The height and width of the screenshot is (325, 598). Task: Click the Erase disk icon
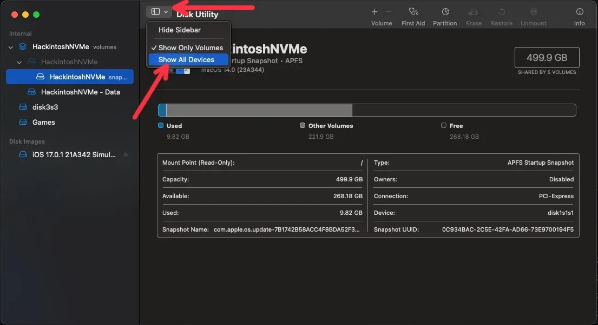(474, 12)
